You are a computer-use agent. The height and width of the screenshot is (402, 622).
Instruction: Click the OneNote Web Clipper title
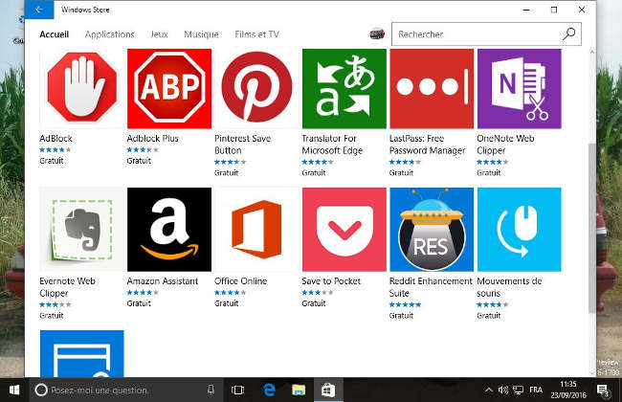[505, 145]
